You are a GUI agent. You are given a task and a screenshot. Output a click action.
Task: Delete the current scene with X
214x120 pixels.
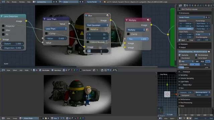pos(83,2)
